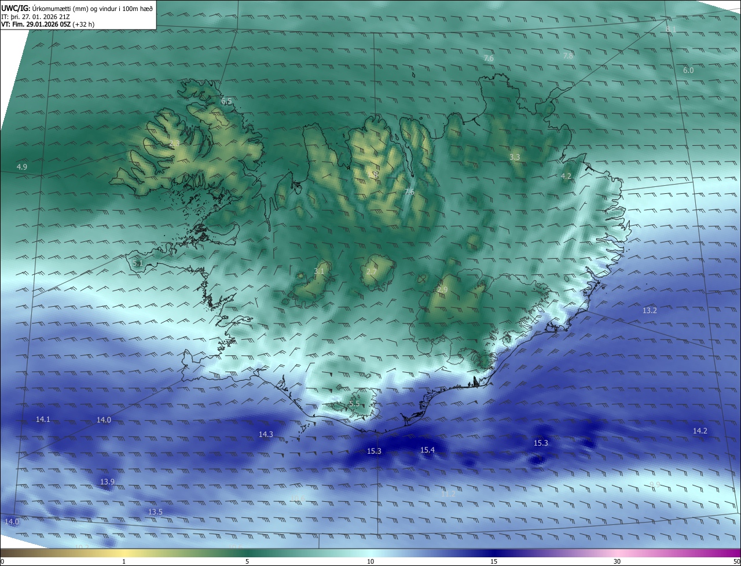The image size is (741, 566).
Task: Click the 3.3 value label
Action: (x=515, y=157)
